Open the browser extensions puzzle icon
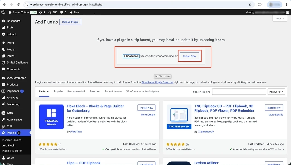291x165 pixels. (260, 5)
